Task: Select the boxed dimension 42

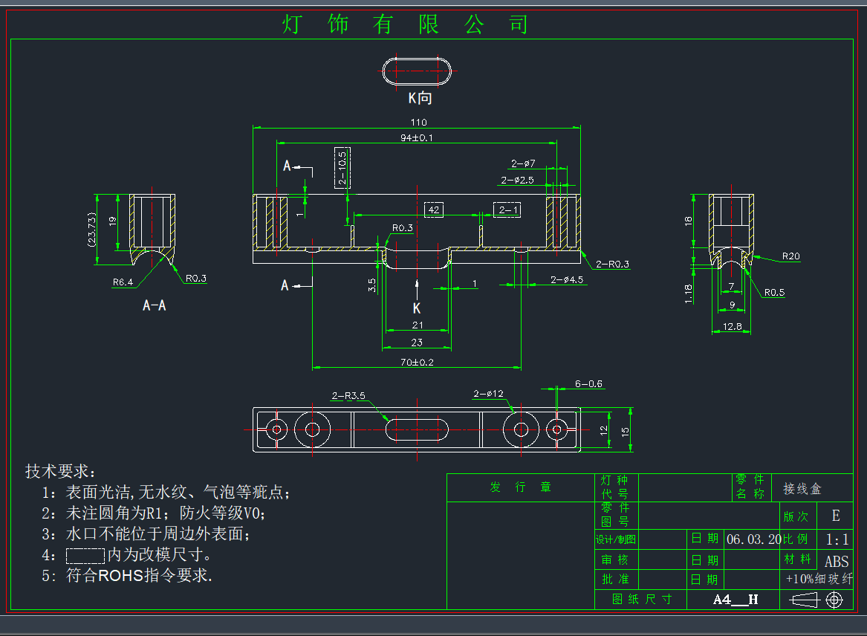Action: click(434, 210)
